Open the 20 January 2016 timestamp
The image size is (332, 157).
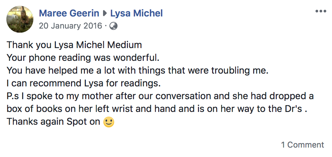pyautogui.click(x=70, y=26)
